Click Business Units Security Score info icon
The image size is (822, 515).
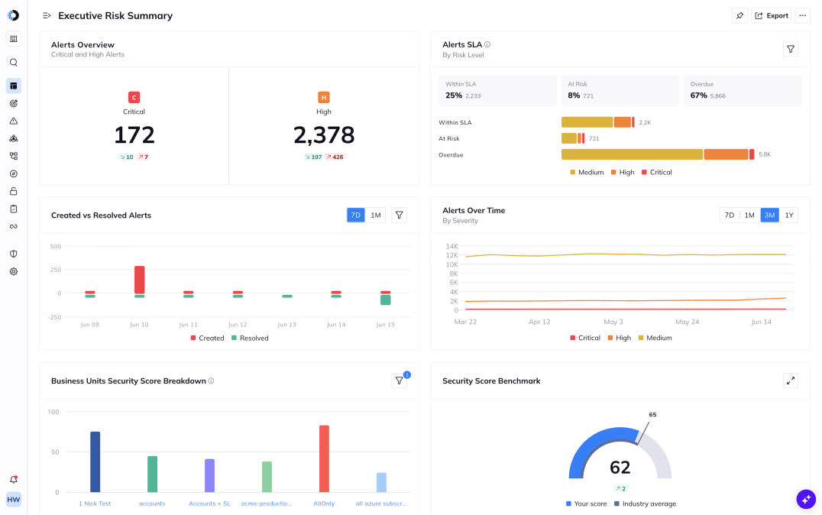[212, 381]
